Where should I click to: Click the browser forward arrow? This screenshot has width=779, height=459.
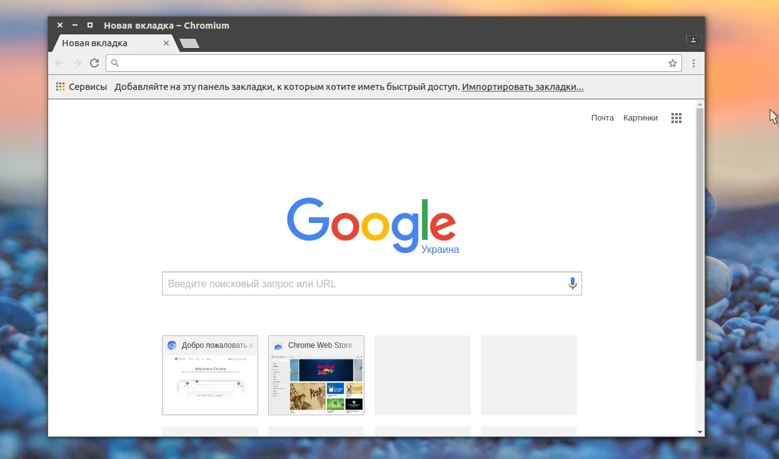click(77, 63)
